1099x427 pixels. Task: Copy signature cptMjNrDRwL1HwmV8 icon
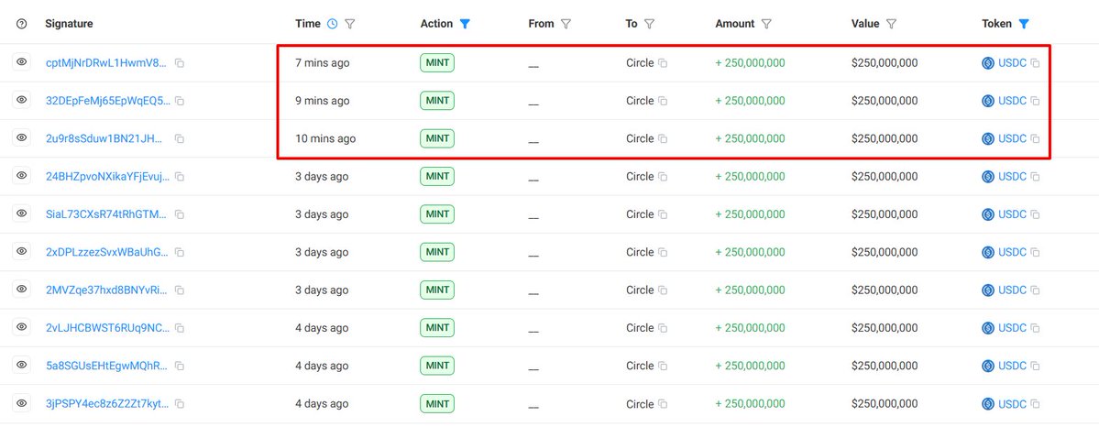[x=180, y=63]
